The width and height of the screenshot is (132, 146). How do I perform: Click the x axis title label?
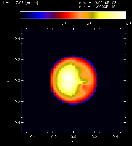pyautogui.click(x=73, y=141)
